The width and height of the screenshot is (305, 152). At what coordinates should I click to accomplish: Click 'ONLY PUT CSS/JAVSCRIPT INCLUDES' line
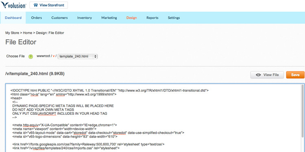pyautogui.click(x=59, y=113)
